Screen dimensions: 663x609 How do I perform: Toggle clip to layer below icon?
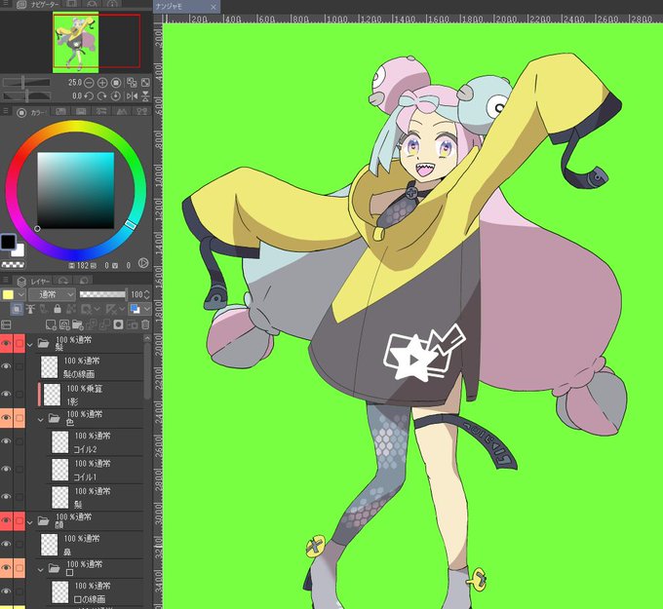[x=17, y=309]
